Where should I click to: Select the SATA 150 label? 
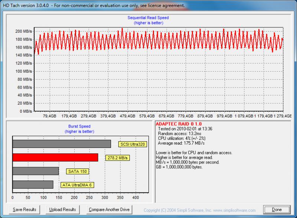[x=77, y=171]
